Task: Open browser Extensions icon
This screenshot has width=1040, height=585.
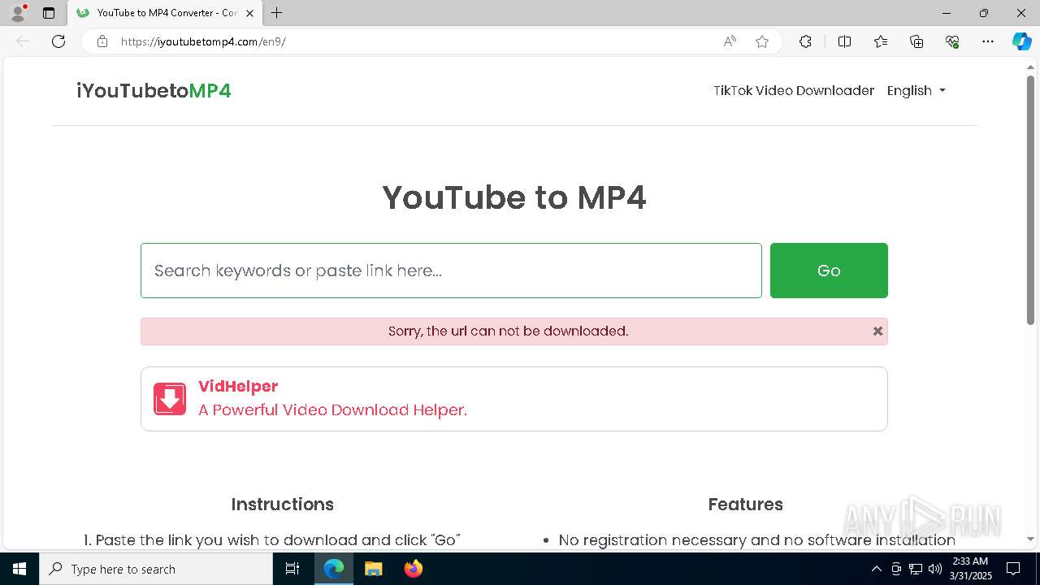Action: [805, 41]
